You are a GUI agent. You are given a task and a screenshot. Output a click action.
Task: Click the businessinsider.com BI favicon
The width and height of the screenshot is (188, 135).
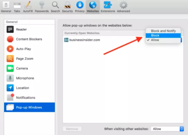[x=66, y=40]
